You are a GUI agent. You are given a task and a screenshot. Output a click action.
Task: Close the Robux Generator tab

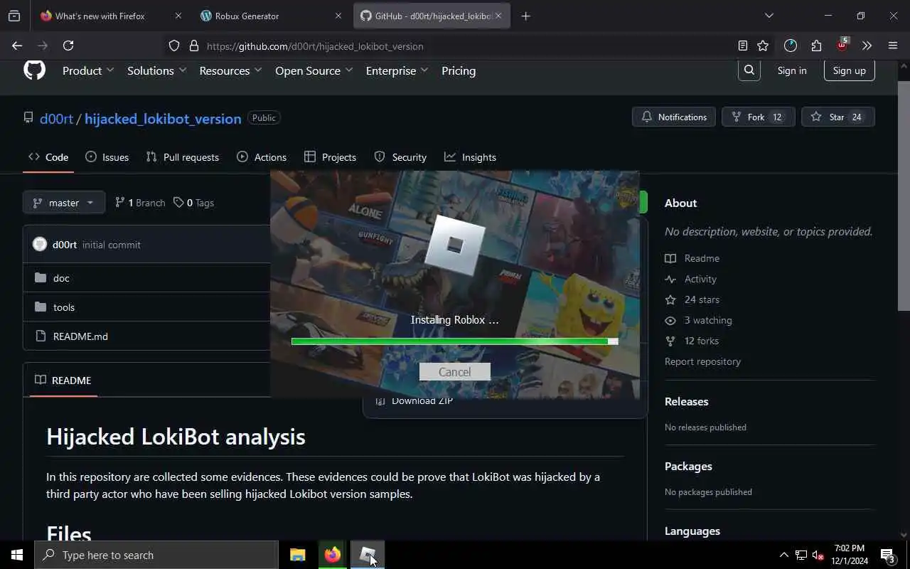coord(338,16)
